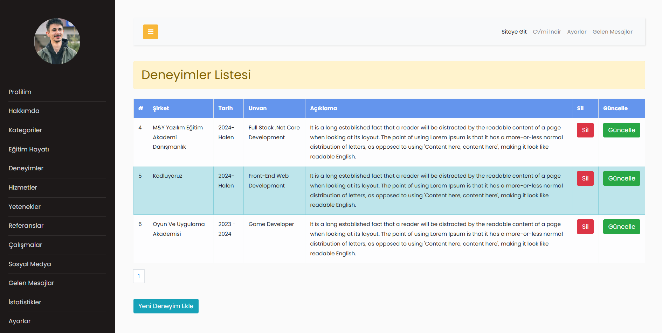Click Güncelle for Game Developer row
662x333 pixels.
[621, 227]
